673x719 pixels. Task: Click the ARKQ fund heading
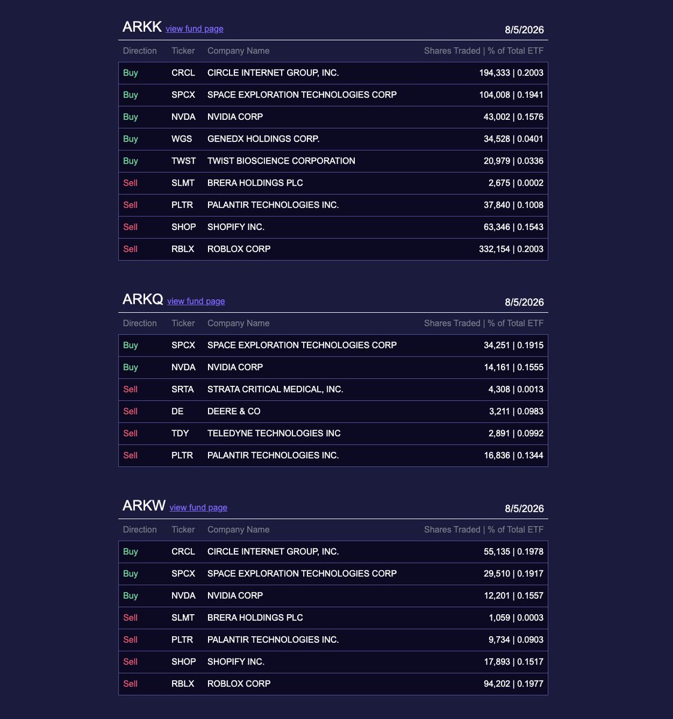(143, 299)
